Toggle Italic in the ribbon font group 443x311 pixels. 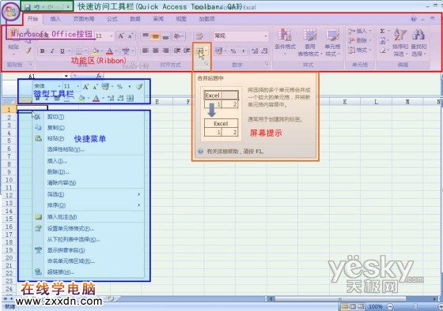52,51
